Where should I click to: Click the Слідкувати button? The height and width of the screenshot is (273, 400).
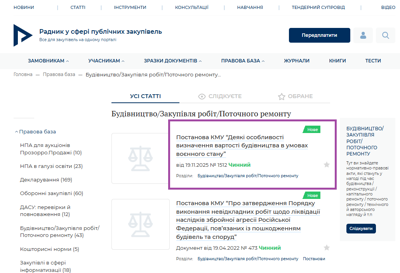(x=361, y=228)
